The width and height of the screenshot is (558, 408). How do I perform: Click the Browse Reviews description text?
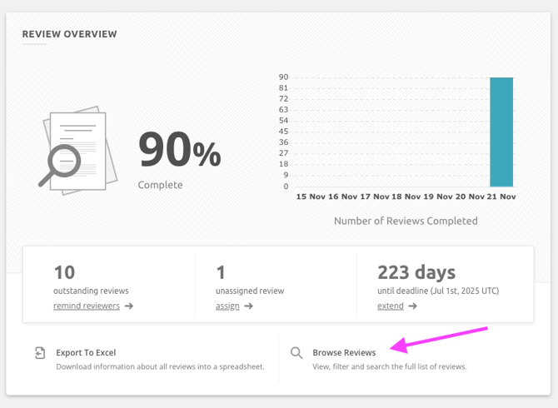click(389, 366)
